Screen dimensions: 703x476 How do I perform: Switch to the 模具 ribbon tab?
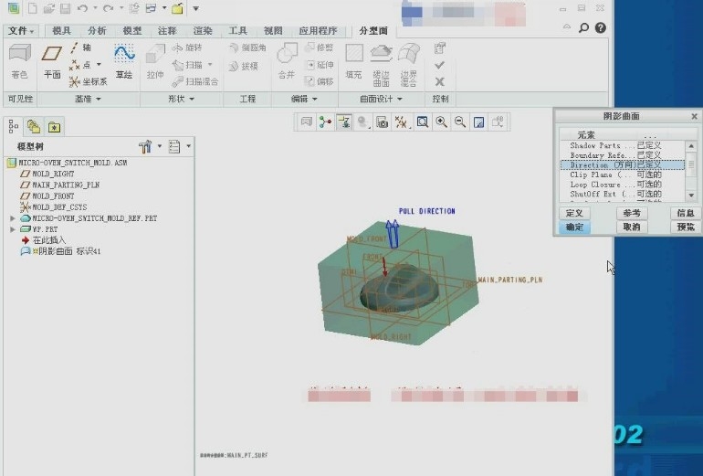61,31
